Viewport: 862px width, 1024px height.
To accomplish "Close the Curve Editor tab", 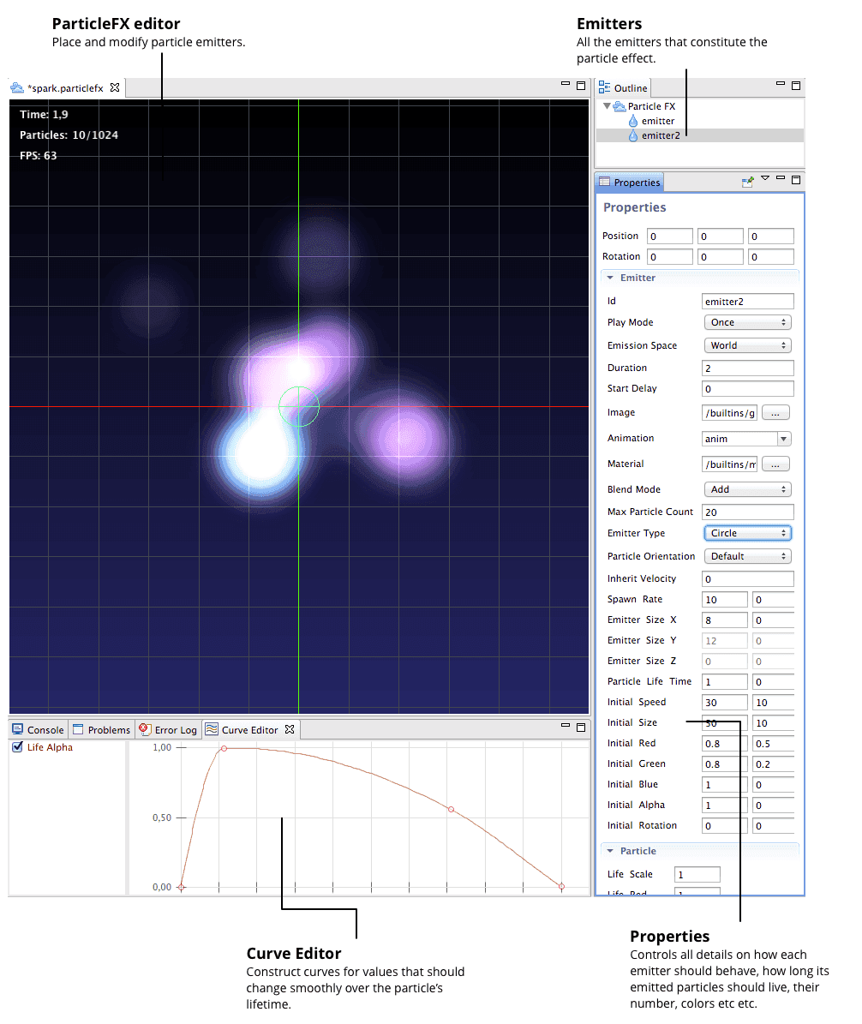I will point(290,730).
